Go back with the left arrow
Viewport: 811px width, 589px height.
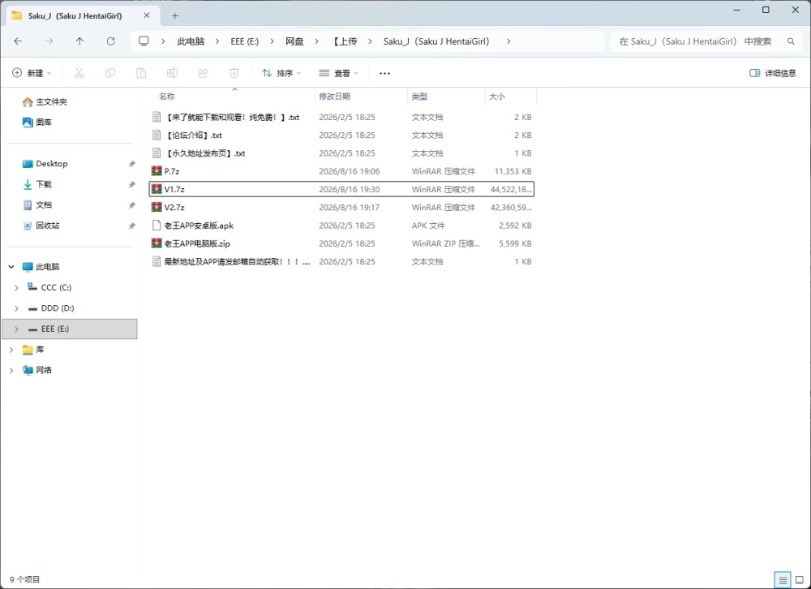[x=18, y=41]
